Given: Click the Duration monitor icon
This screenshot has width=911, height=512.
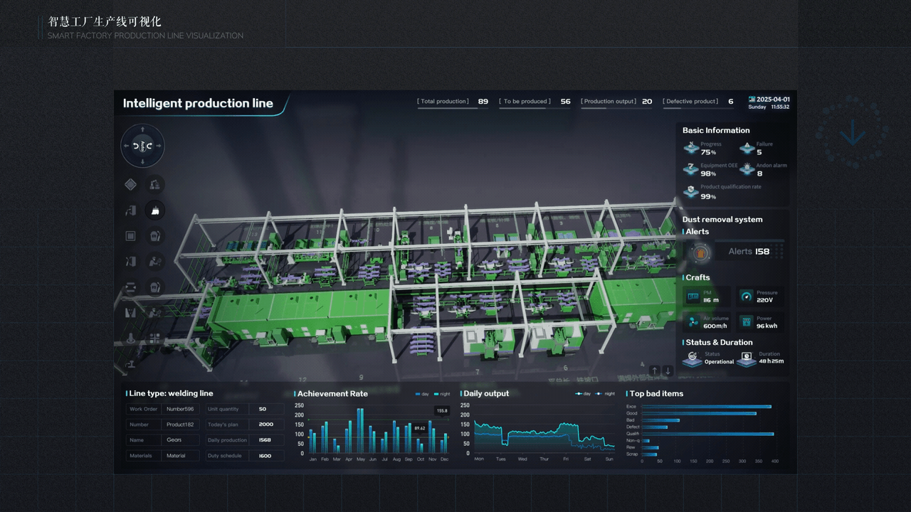Looking at the screenshot, I should pos(746,358).
